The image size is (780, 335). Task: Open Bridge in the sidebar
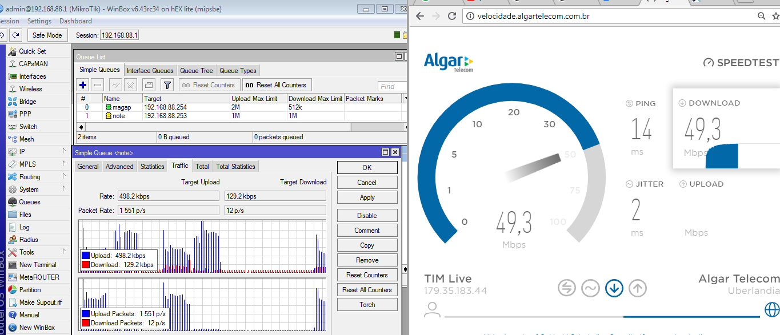click(x=27, y=102)
